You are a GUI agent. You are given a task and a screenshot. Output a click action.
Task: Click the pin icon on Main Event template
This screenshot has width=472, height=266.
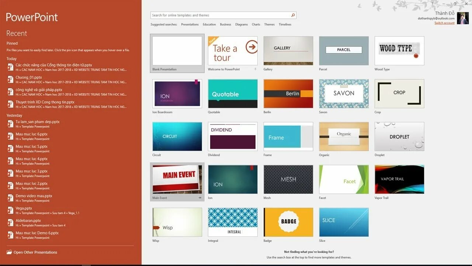pos(200,198)
